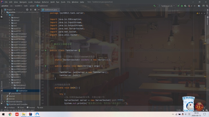Open the Structure tool window stripe

[x=2, y=86]
